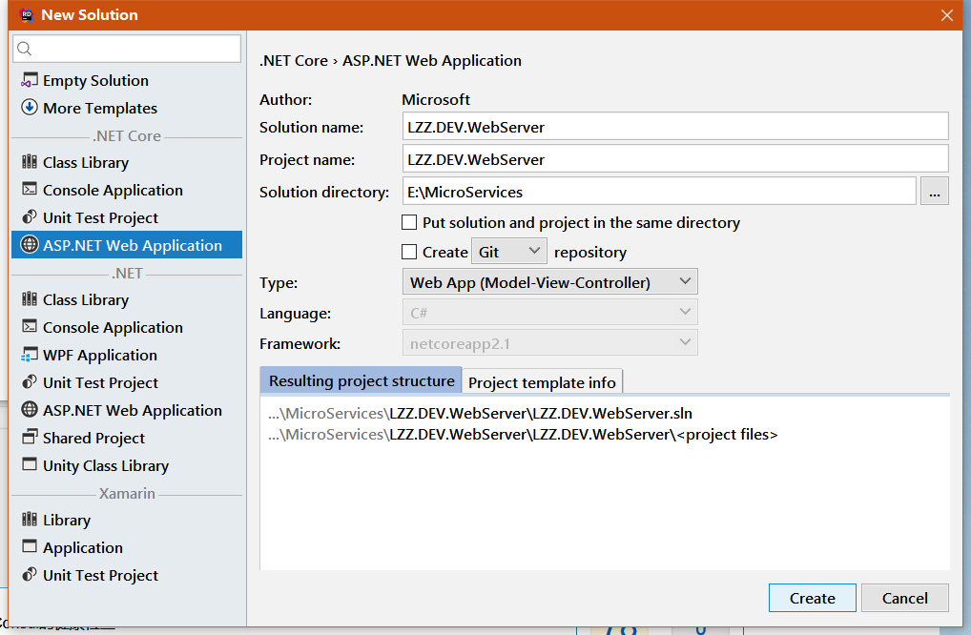Browse solution directory with the ... button
The image size is (971, 635).
[x=935, y=192]
